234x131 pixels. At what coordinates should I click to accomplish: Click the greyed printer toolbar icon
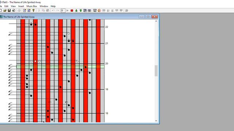(19, 11)
